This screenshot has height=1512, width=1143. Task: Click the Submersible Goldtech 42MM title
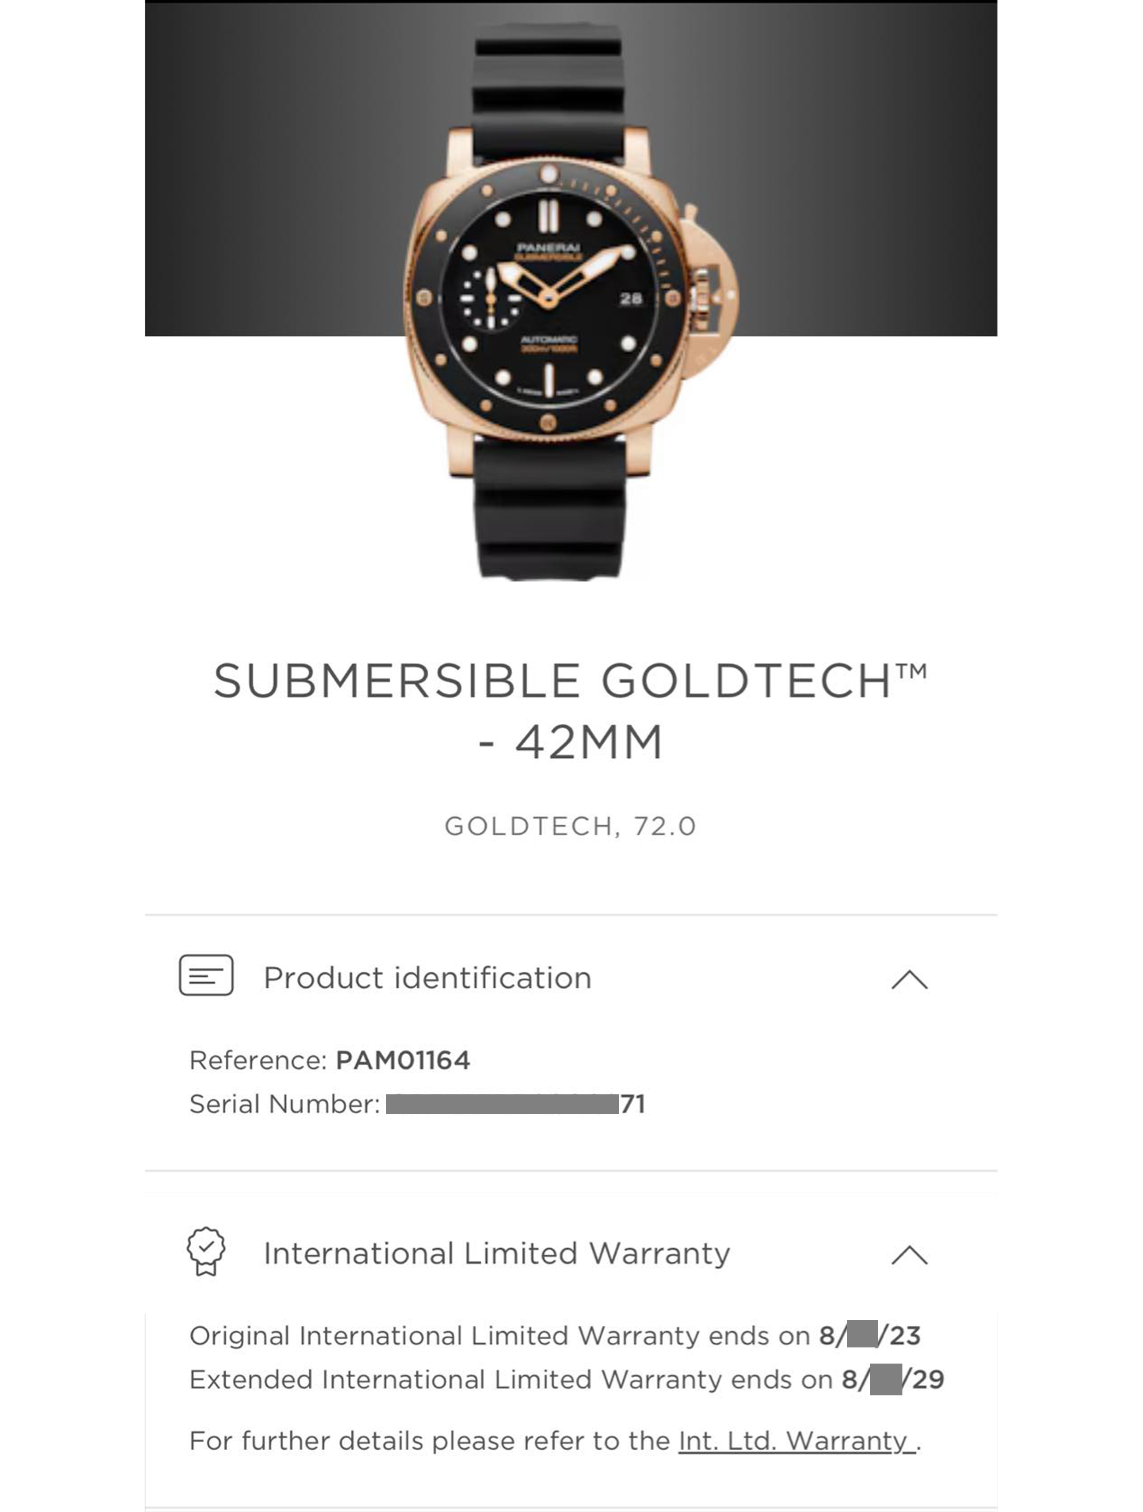[570, 711]
